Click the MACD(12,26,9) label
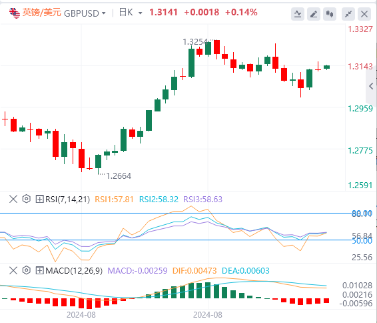Viewport: 377px width, 323px height. coord(74,271)
